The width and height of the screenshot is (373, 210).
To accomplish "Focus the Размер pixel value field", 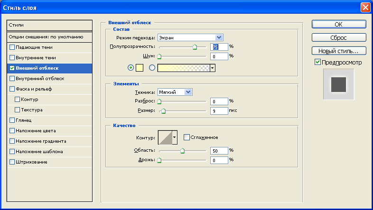I will pyautogui.click(x=219, y=111).
